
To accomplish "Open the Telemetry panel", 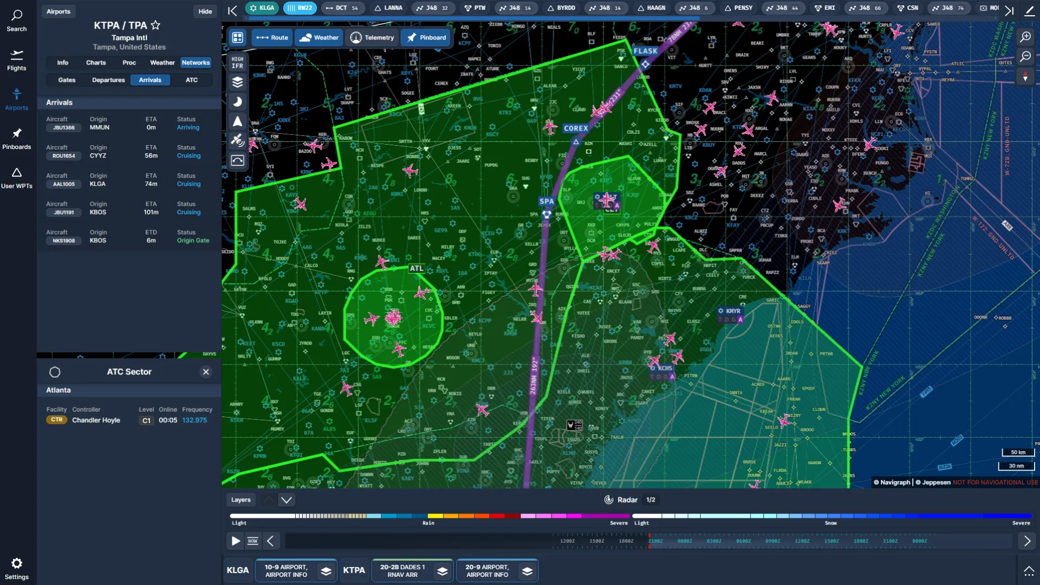I will [x=372, y=37].
